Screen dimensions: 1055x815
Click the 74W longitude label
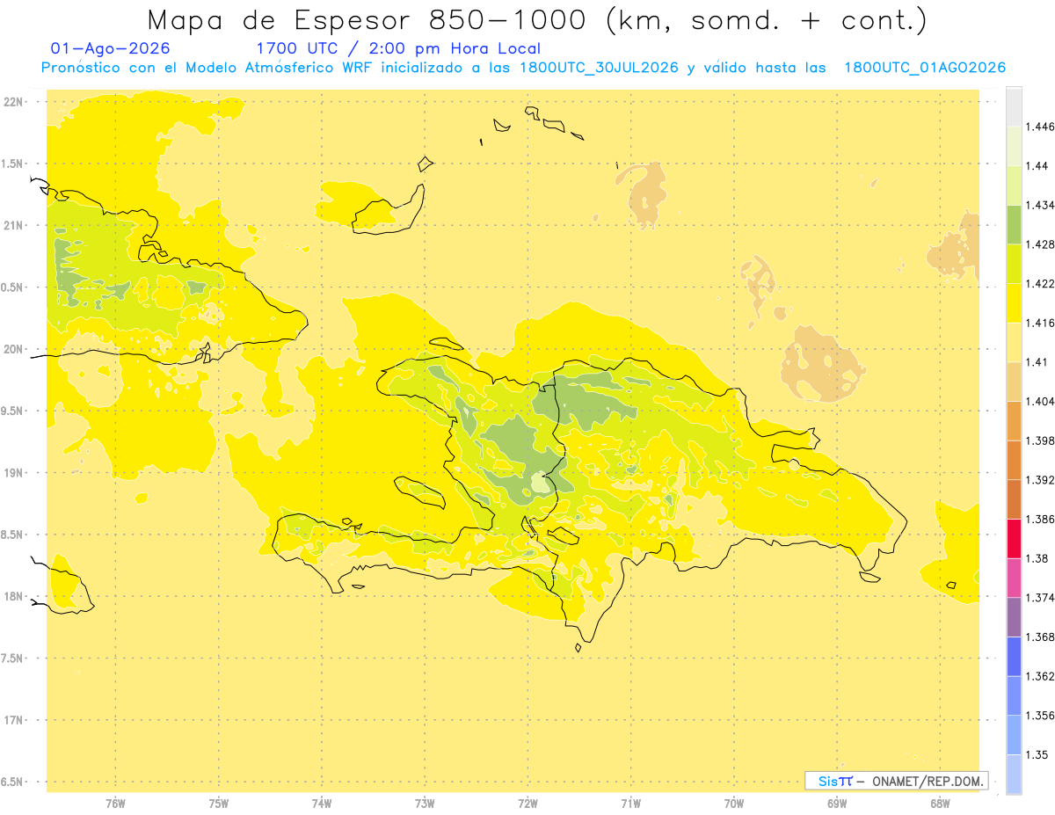322,802
